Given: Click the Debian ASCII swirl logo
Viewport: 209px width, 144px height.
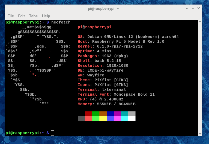Looking at the screenshot, I should click(x=38, y=65).
